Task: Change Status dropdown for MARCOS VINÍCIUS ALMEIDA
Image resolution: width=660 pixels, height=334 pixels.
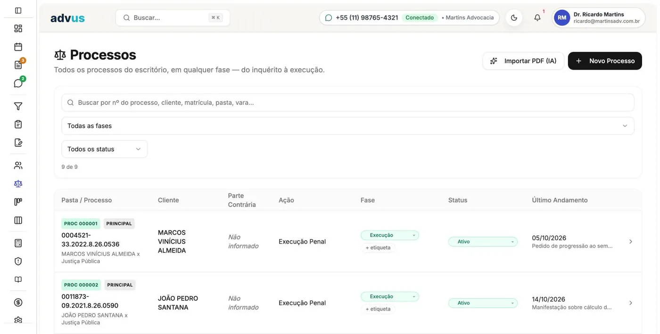Action: pos(483,242)
